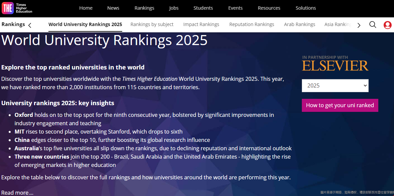The height and width of the screenshot is (196, 394).
Task: Click heading Explore the top ranked universities
Action: [x=73, y=67]
